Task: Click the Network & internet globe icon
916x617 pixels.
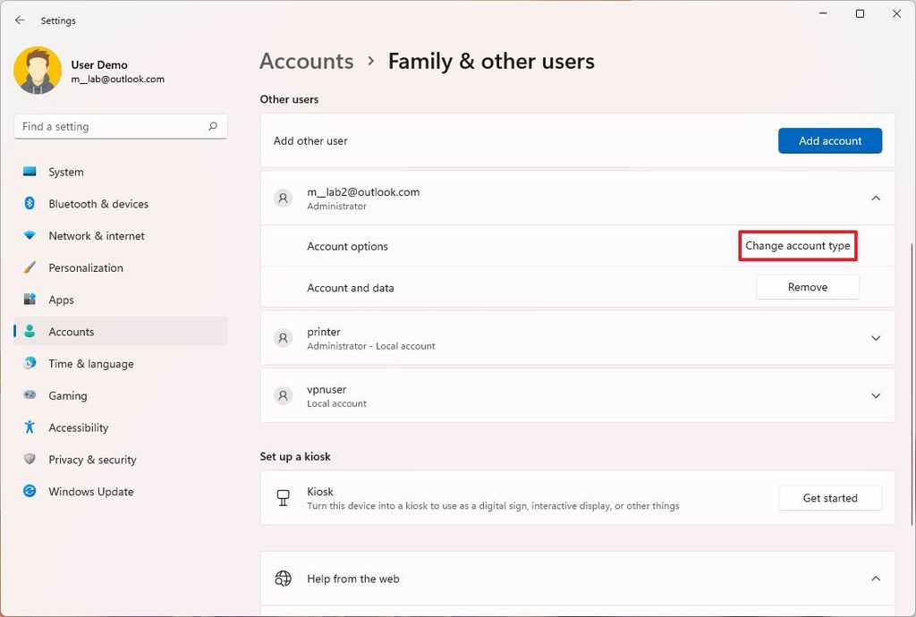Action: pyautogui.click(x=31, y=236)
